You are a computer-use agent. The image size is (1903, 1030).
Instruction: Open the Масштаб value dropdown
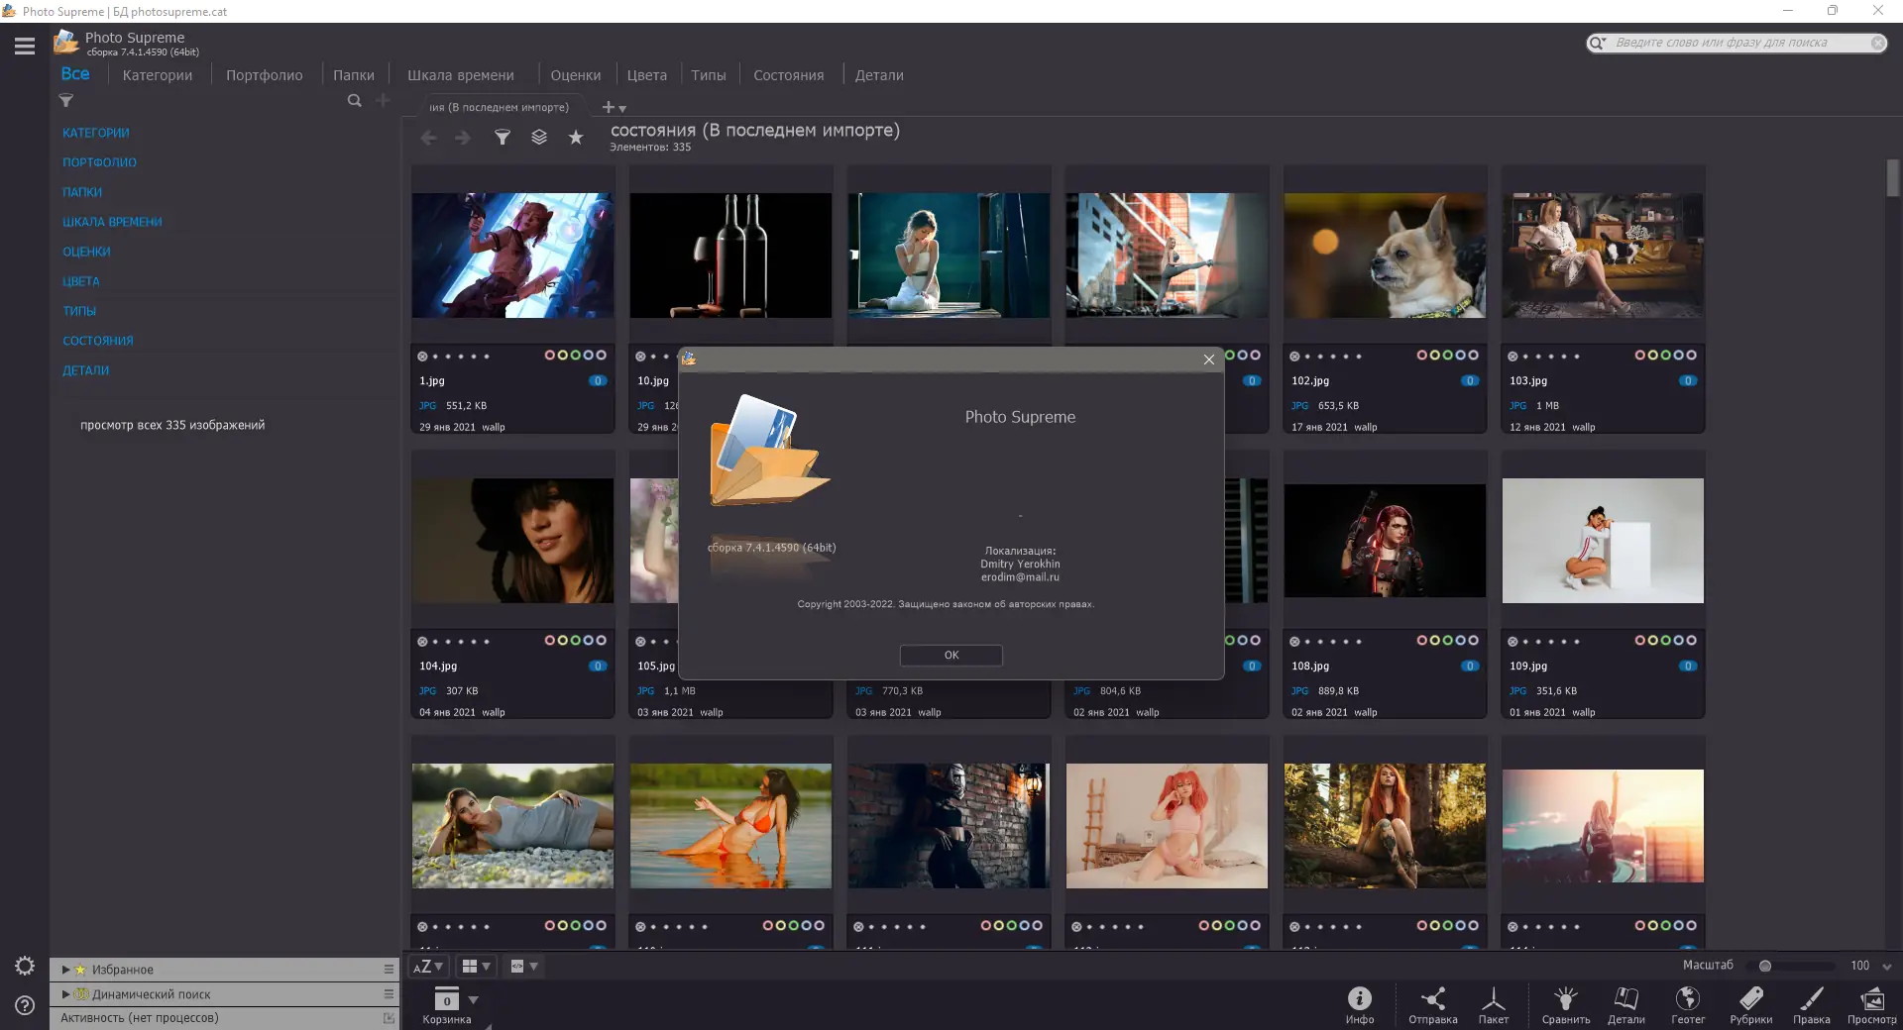pos(1887,967)
